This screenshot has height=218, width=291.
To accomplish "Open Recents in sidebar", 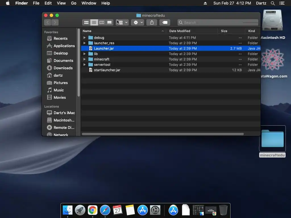I will click(60, 38).
